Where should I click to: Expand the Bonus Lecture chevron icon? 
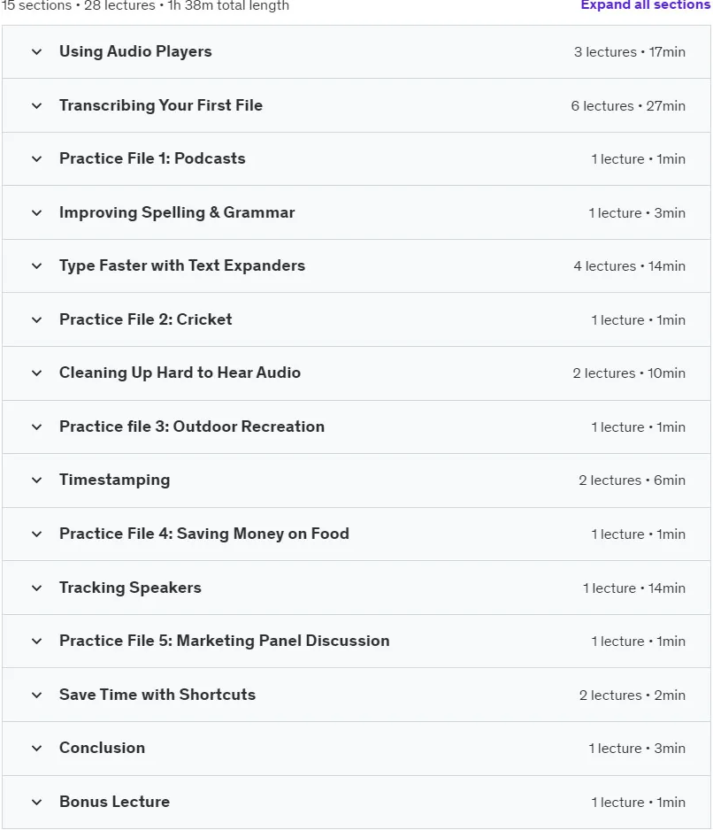click(x=36, y=802)
